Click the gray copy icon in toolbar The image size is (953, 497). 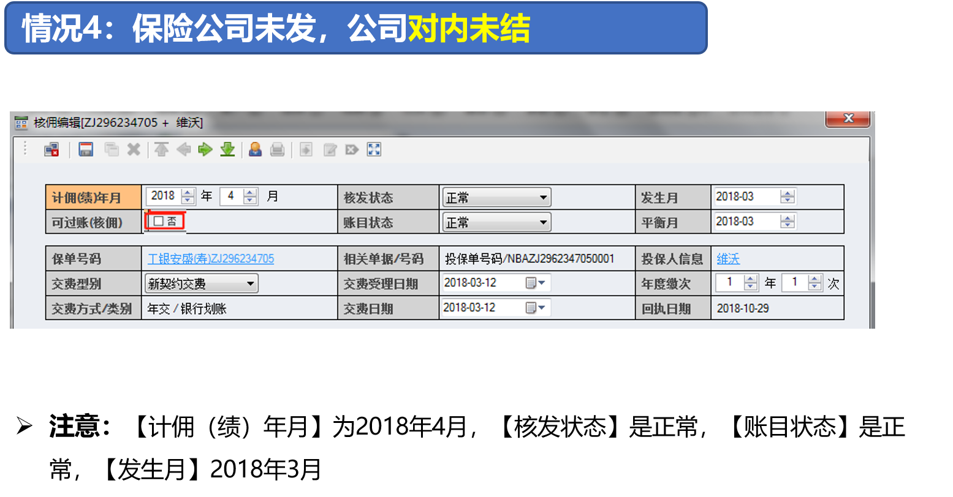[x=112, y=149]
